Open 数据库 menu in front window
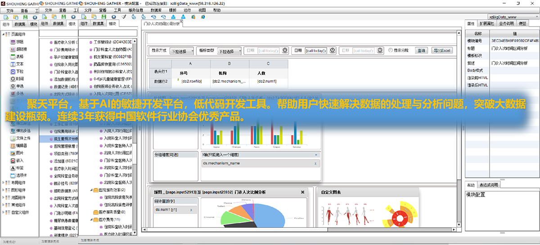Screen dimensions: 540x245 pyautogui.click(x=157, y=9)
